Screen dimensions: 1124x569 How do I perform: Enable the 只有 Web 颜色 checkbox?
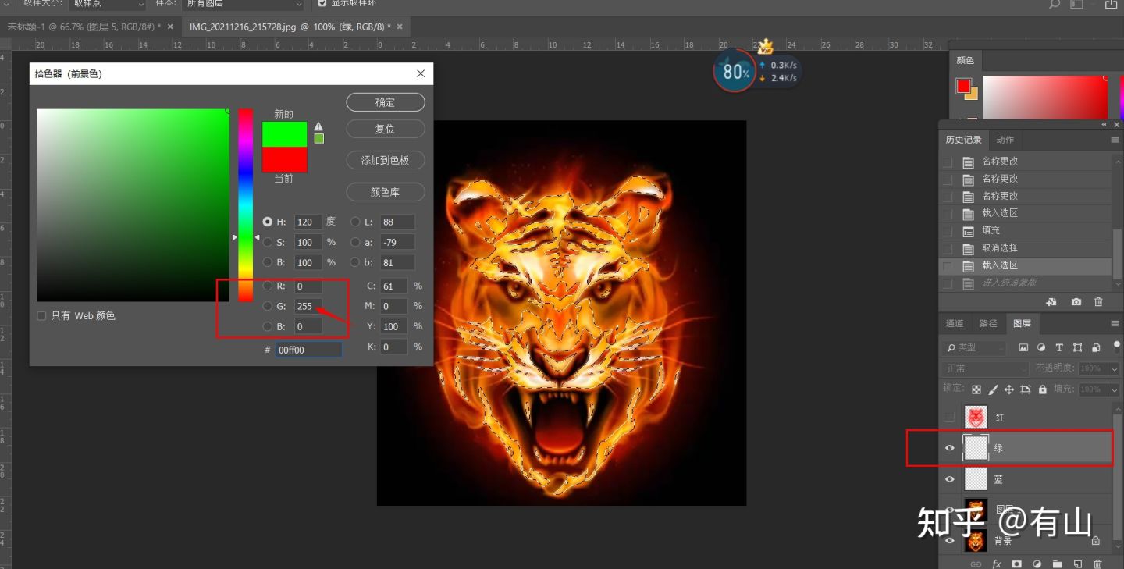[x=41, y=315]
